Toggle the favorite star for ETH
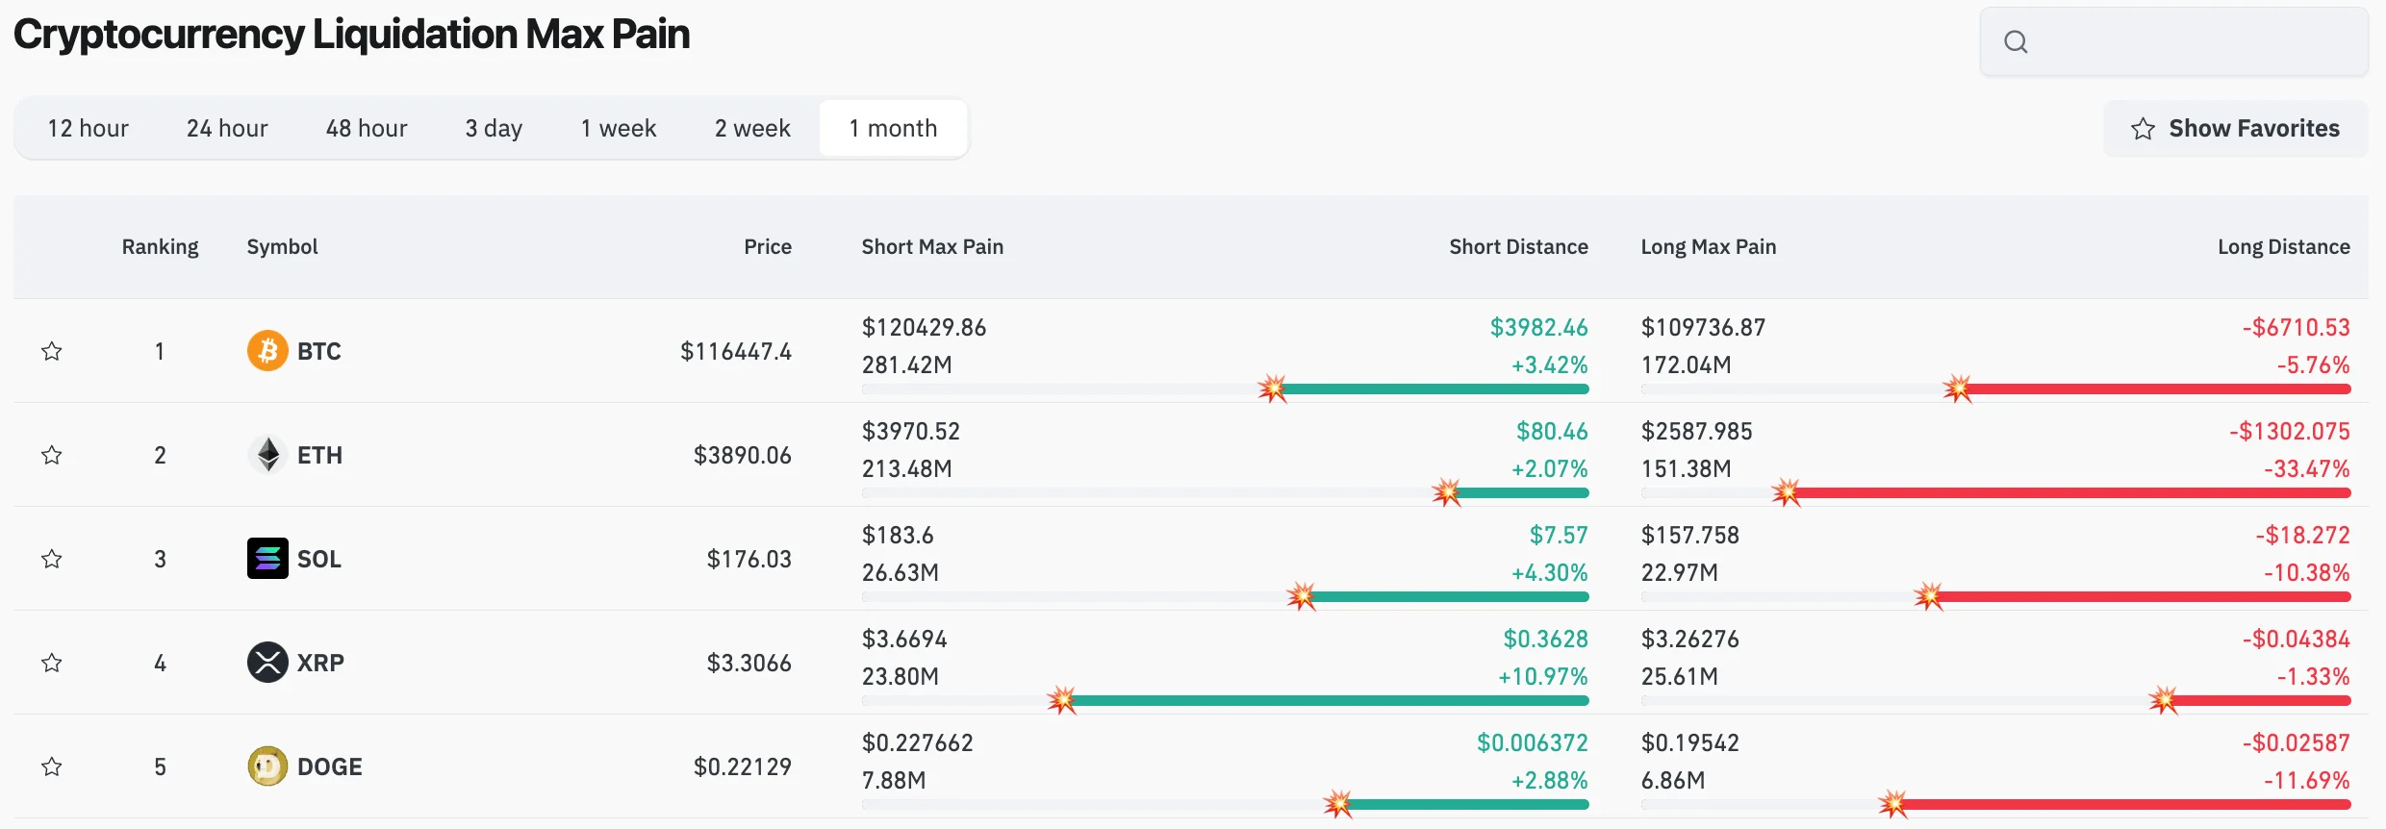The width and height of the screenshot is (2386, 829). pyautogui.click(x=52, y=455)
